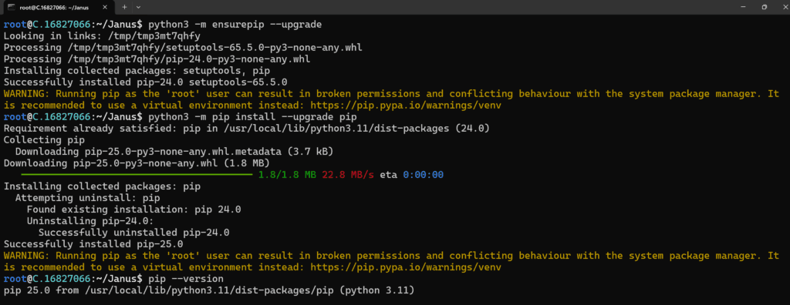Click 'Successfully uninstalled pip-24.0' line
Image resolution: width=790 pixels, height=305 pixels.
(134, 233)
